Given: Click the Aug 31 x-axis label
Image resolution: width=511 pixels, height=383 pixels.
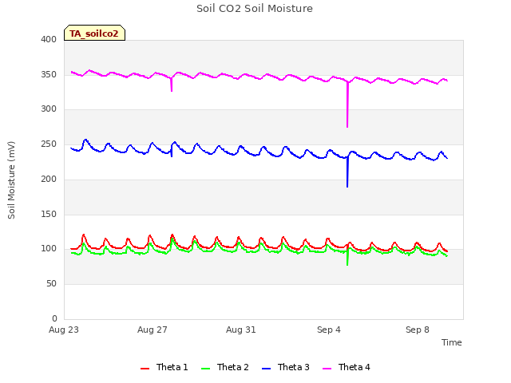Looking at the screenshot, I should [x=241, y=330].
